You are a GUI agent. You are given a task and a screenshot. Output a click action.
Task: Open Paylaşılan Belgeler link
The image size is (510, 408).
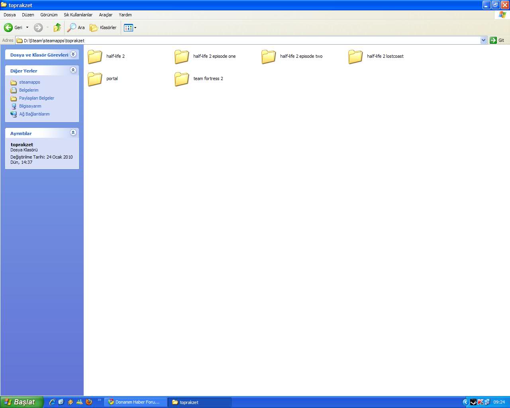click(x=37, y=98)
